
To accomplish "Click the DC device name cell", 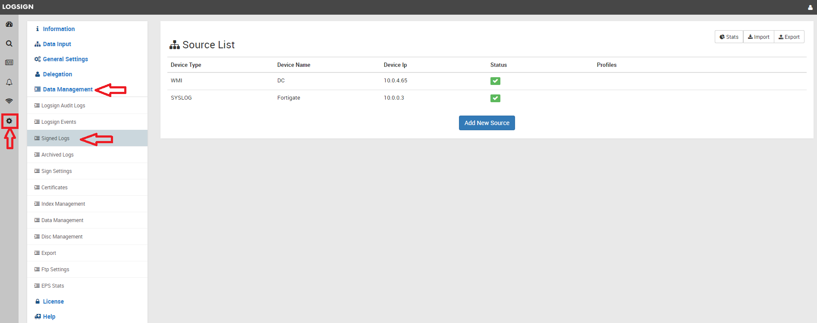I will tap(281, 81).
